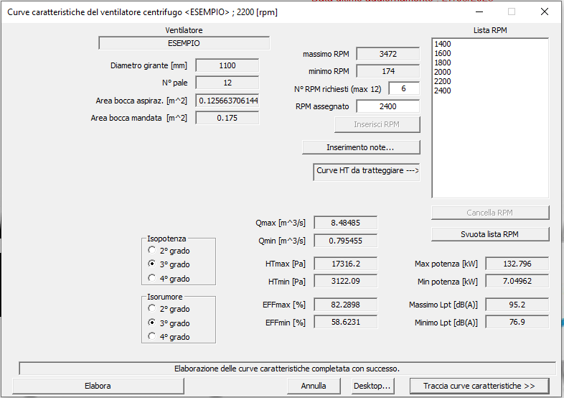Click the status message bar text
Screen dimensions: 564x398
coord(287,369)
